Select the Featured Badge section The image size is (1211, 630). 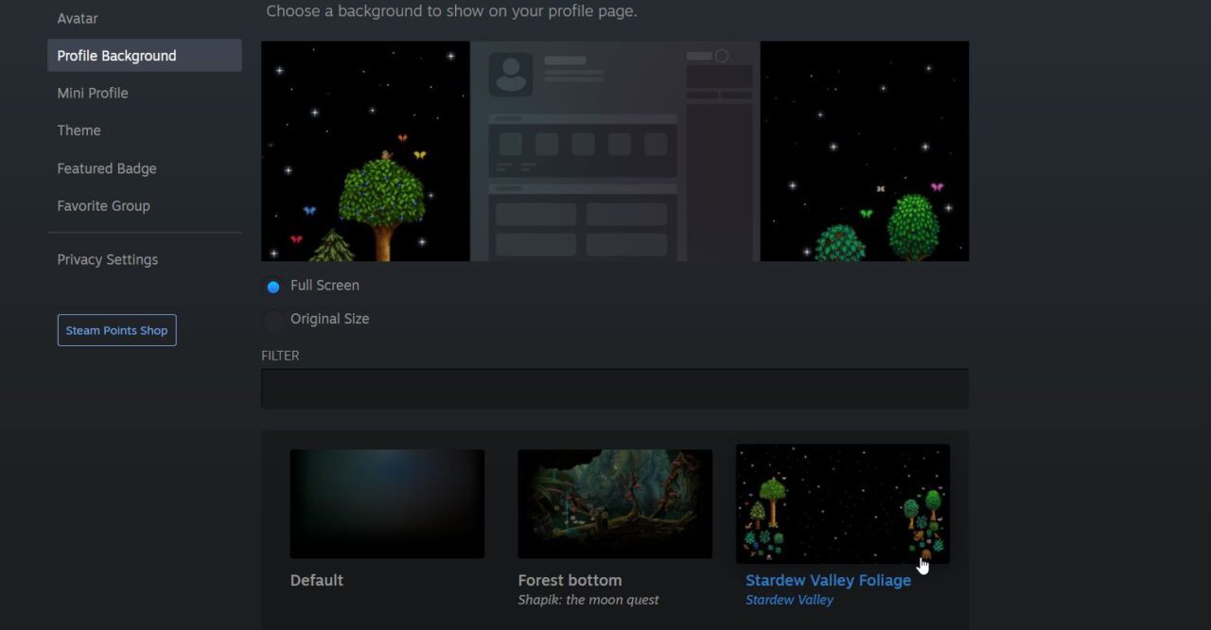(x=107, y=167)
